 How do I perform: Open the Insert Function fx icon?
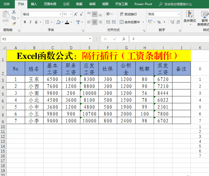tap(124, 39)
